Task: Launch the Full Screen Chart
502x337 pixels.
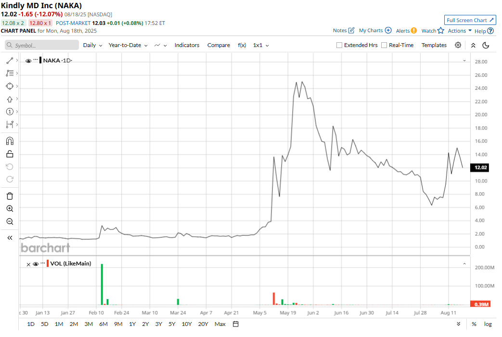Action: pyautogui.click(x=470, y=20)
